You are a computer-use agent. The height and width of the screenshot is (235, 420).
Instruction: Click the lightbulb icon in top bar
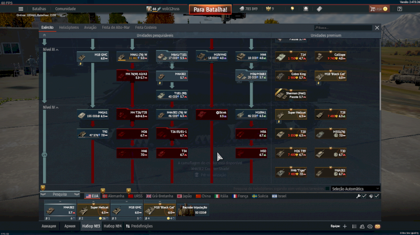292,9
